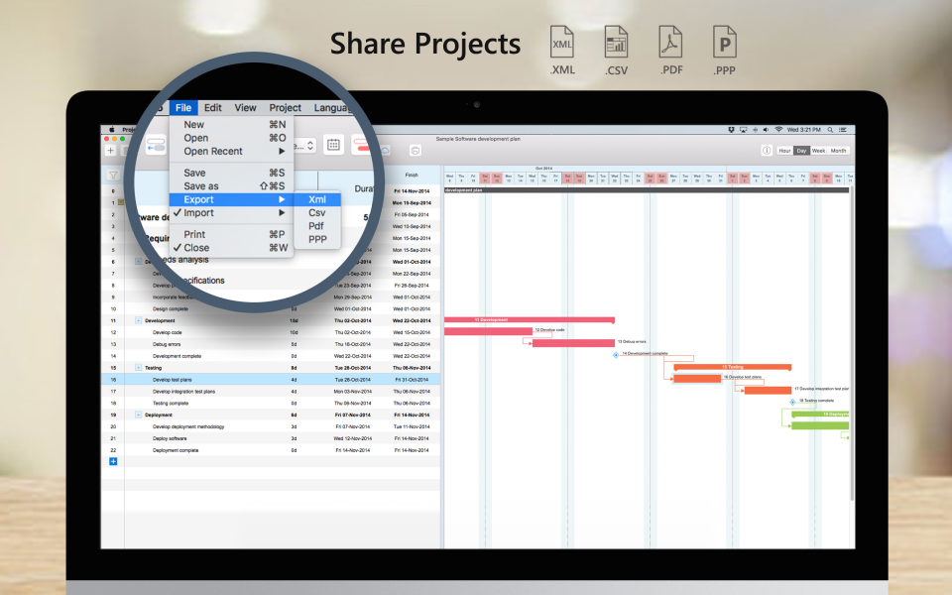Screen dimensions: 952x595
Task: Open the calendar icon in the toolbar
Action: 334,144
